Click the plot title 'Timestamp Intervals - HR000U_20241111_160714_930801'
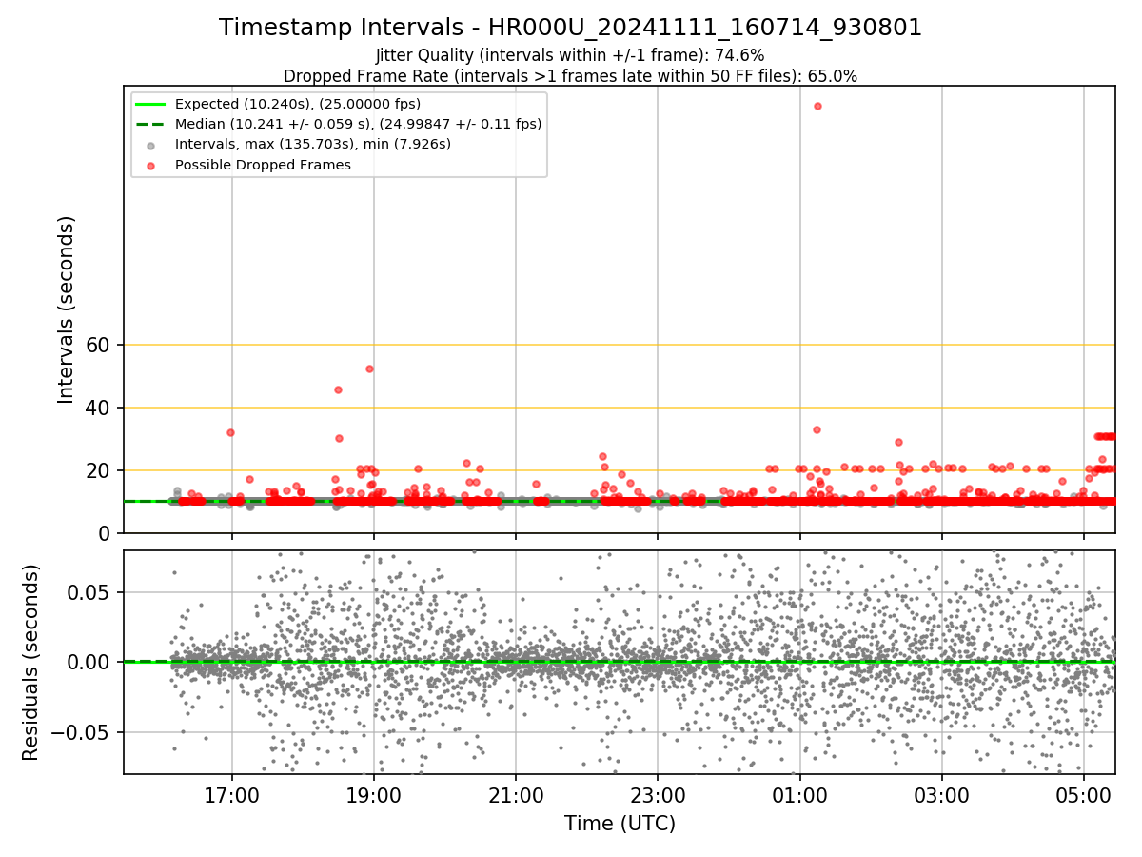 tap(570, 28)
